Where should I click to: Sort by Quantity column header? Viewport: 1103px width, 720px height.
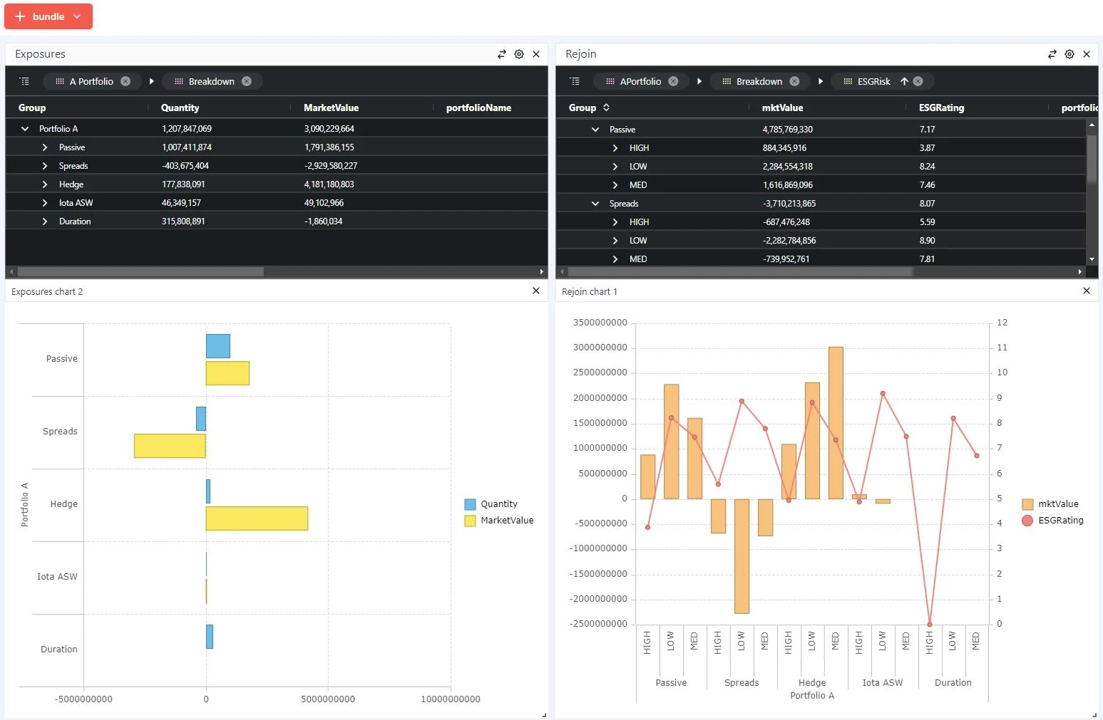click(x=180, y=108)
